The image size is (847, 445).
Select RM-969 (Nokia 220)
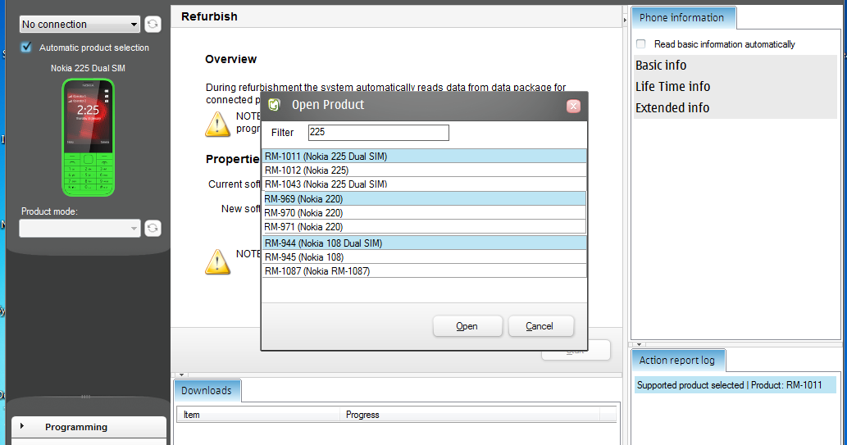(x=424, y=199)
